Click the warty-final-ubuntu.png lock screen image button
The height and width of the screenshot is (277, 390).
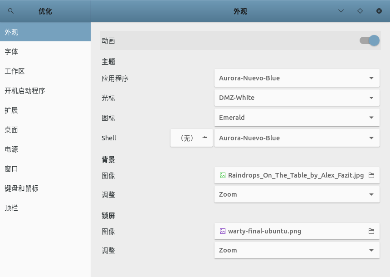coord(297,231)
